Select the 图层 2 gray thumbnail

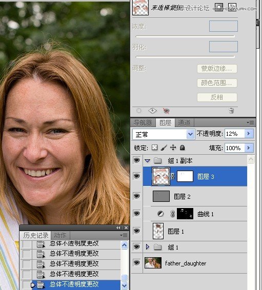click(161, 196)
